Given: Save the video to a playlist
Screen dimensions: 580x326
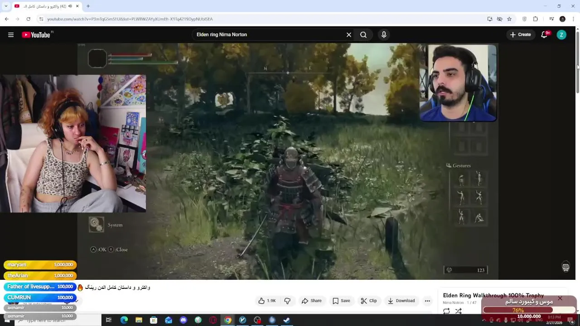Looking at the screenshot, I should point(341,301).
